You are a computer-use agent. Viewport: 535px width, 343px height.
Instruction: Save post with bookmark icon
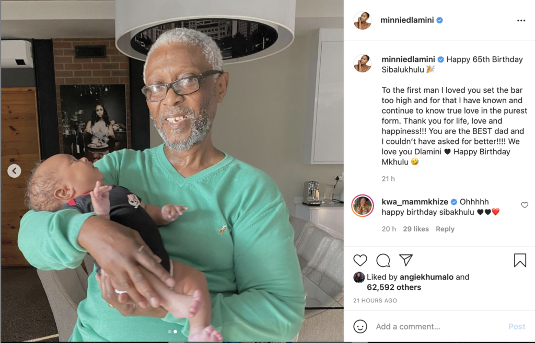point(520,260)
